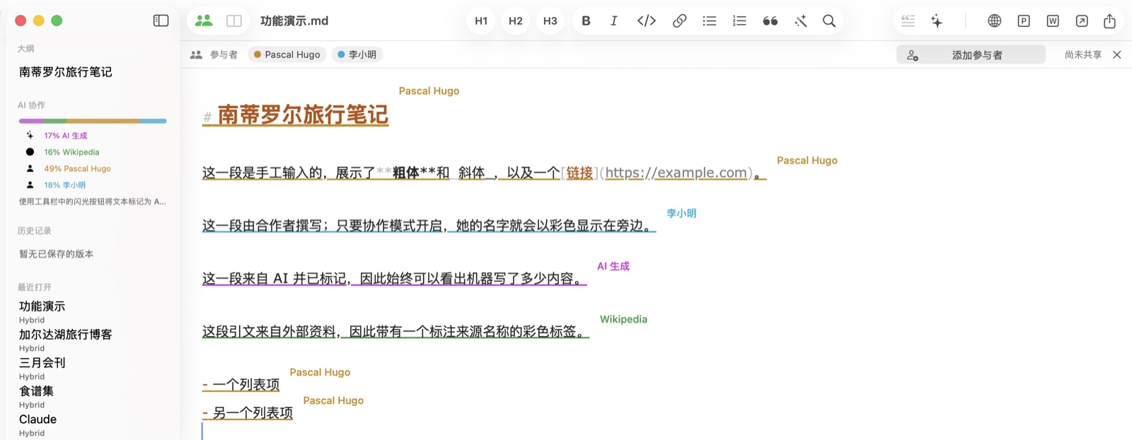Image resolution: width=1132 pixels, height=440 pixels.
Task: Click the https://example.com link text
Action: [676, 173]
